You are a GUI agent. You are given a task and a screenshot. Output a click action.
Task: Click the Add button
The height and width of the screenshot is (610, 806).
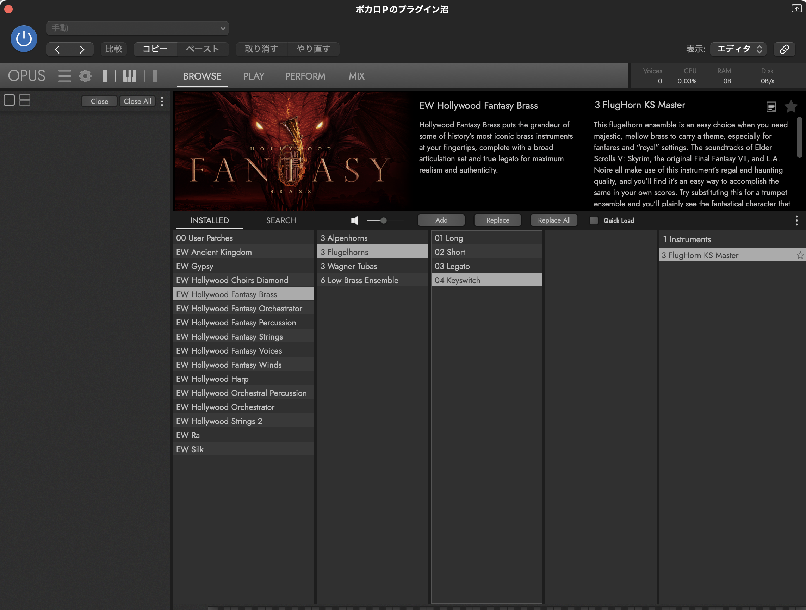click(x=441, y=220)
